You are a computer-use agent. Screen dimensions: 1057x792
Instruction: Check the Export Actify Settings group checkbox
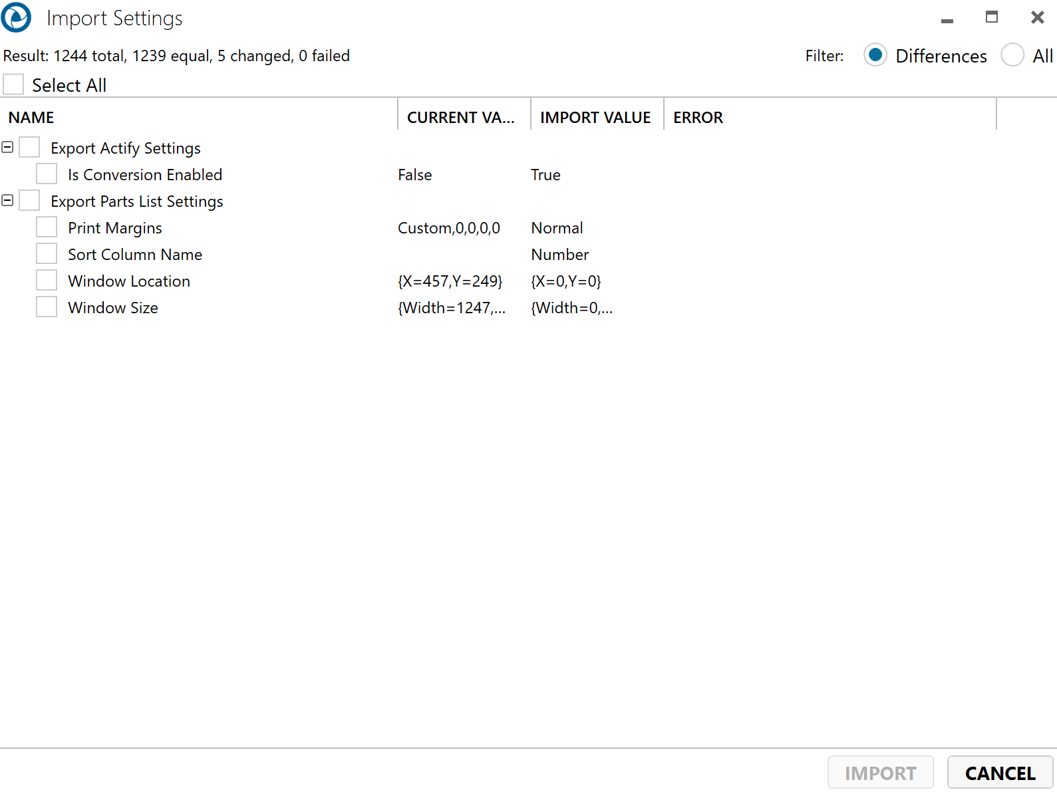tap(29, 148)
